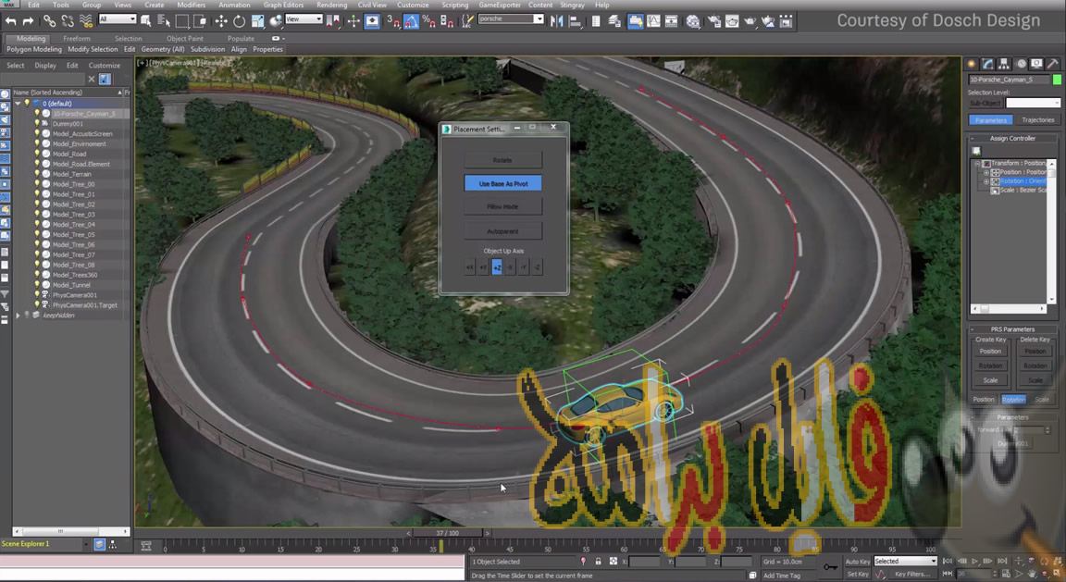
Task: Toggle visibility of Model_Terrain
Action: point(37,174)
